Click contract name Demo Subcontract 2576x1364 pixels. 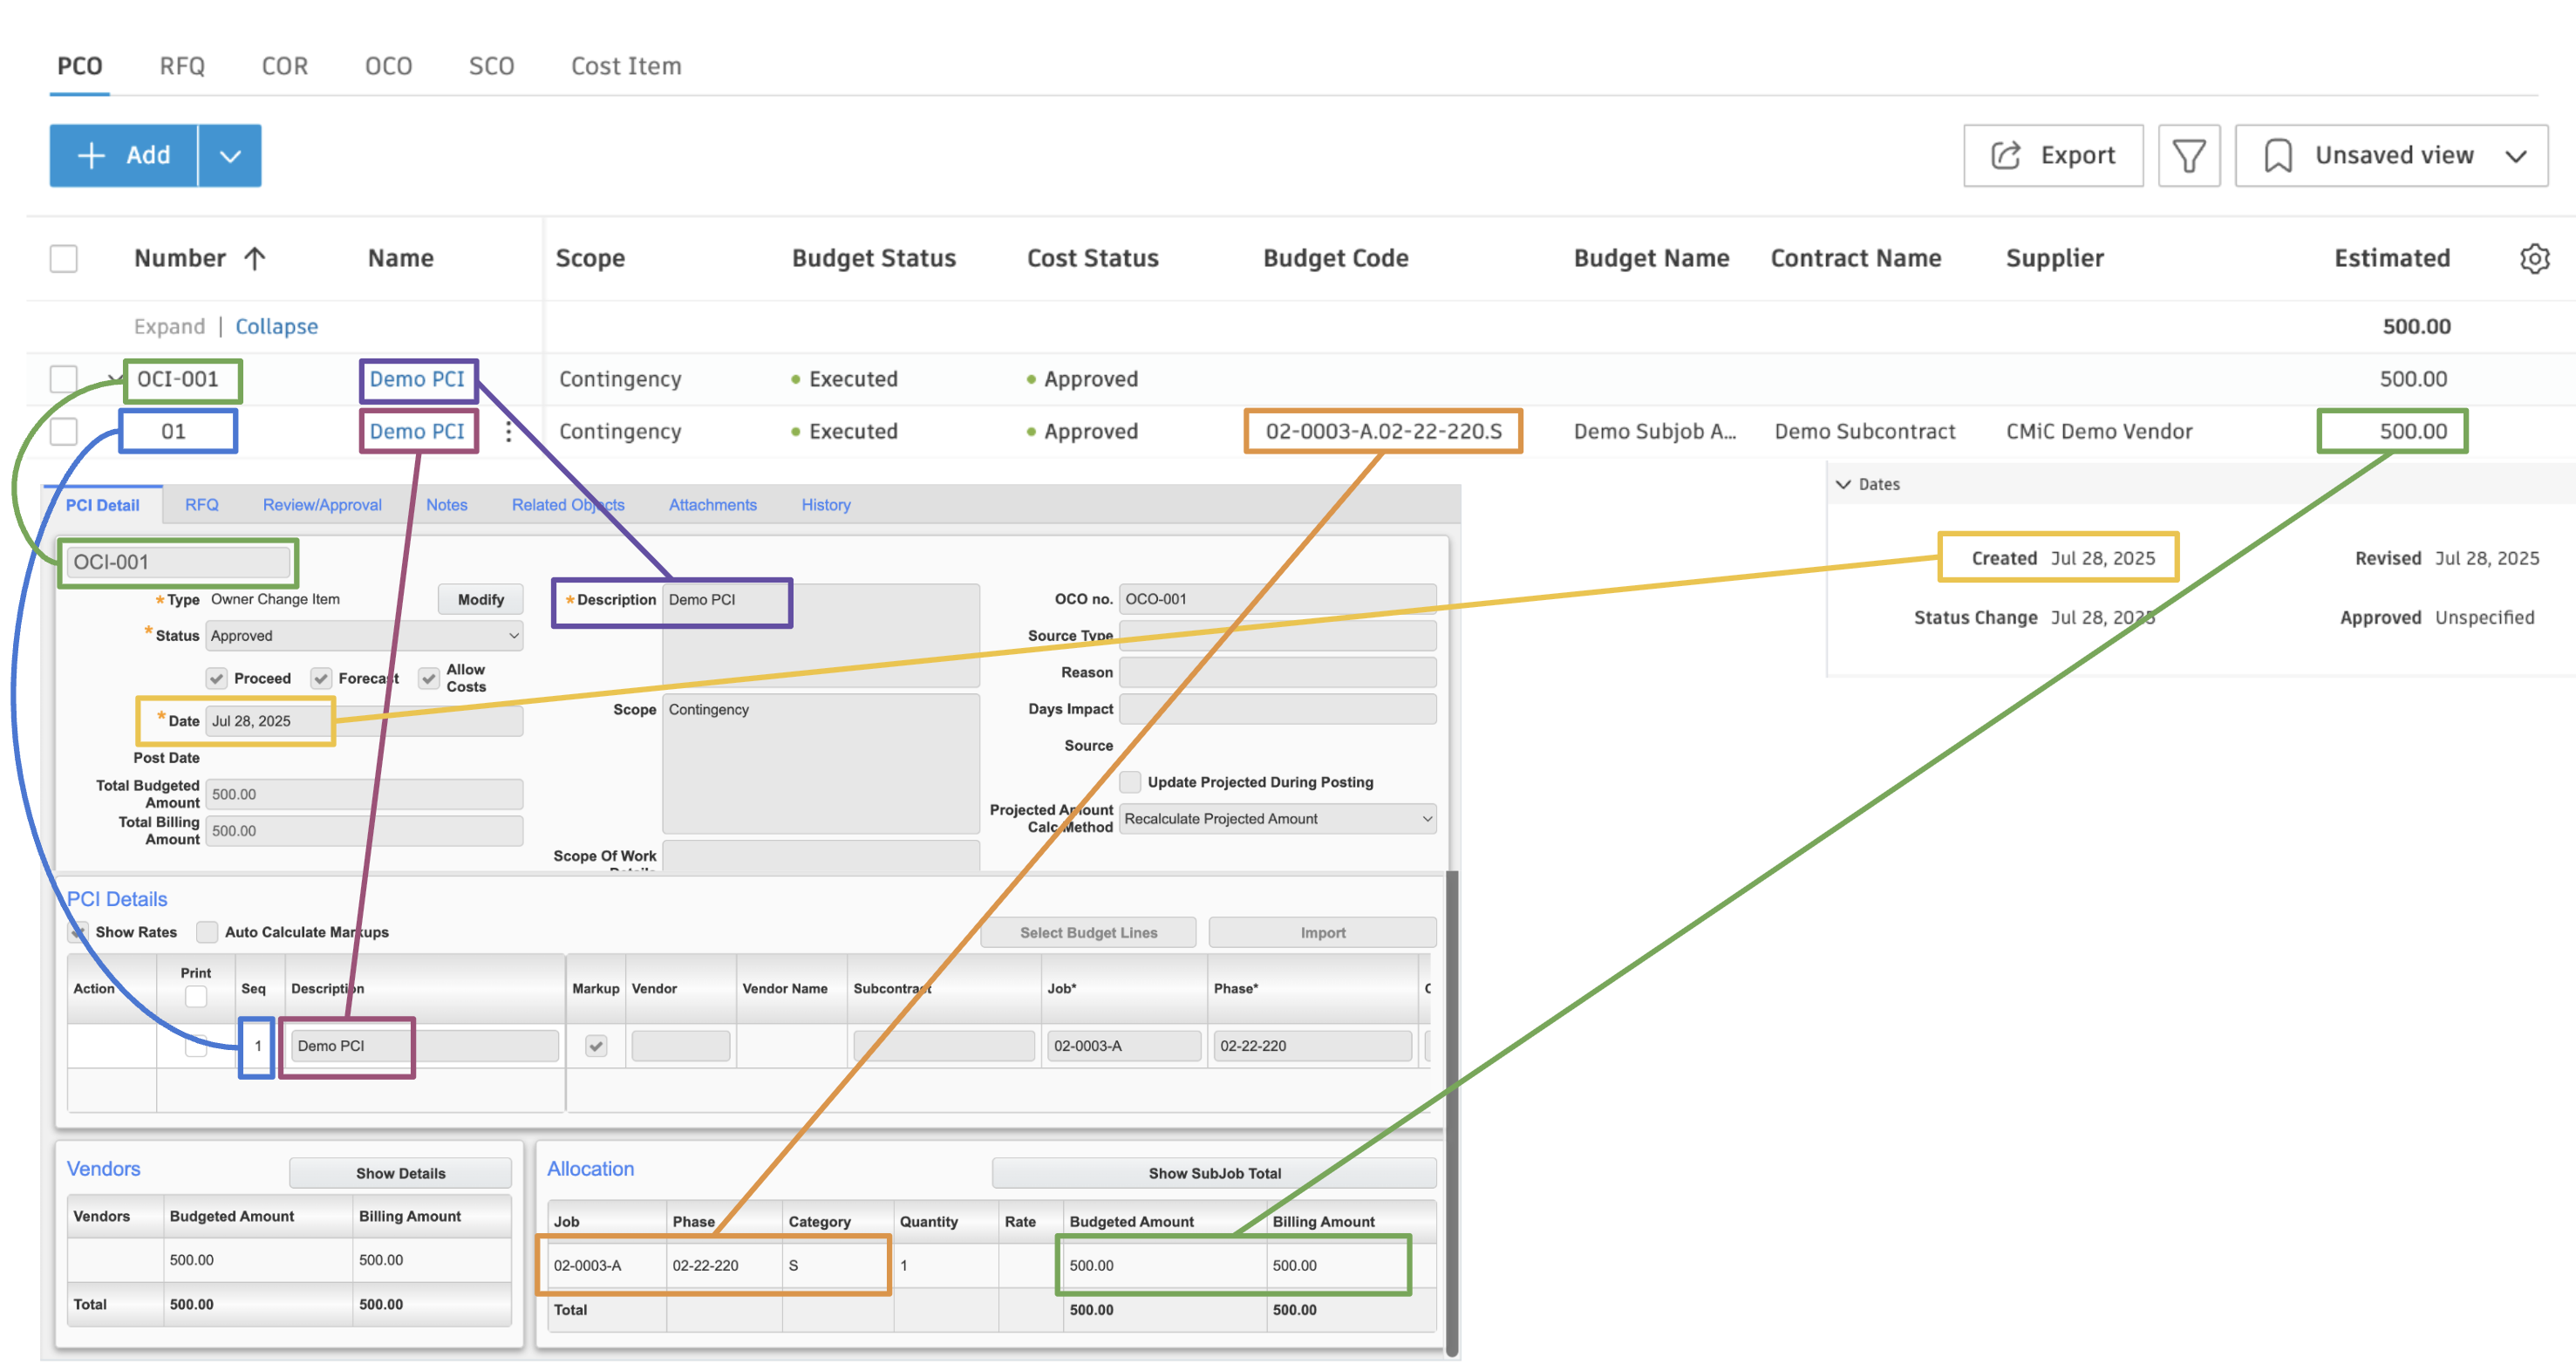click(x=1864, y=431)
